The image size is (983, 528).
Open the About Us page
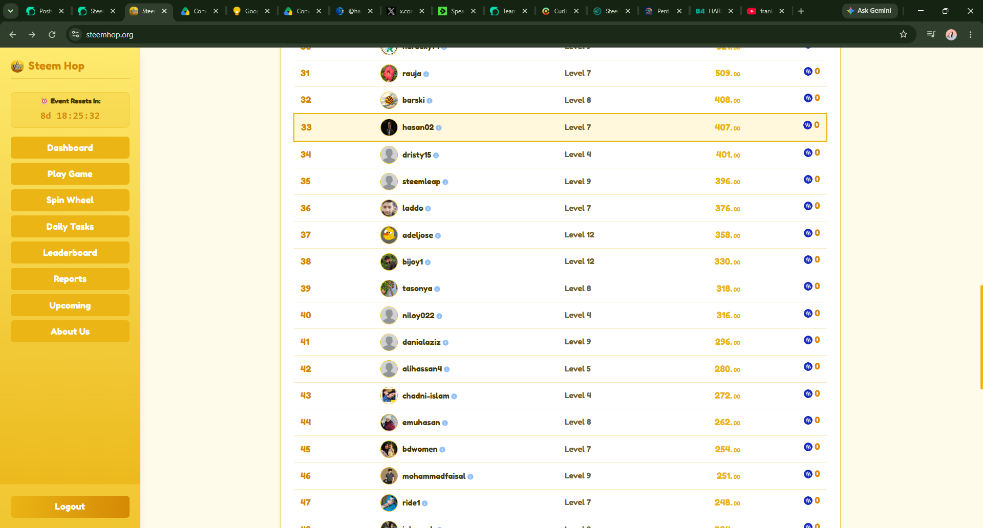pyautogui.click(x=70, y=332)
